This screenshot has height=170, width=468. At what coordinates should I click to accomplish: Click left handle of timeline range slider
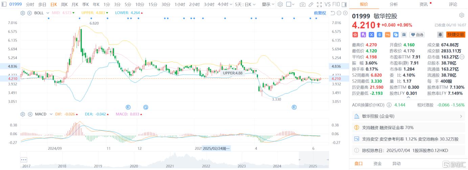[x=299, y=160]
